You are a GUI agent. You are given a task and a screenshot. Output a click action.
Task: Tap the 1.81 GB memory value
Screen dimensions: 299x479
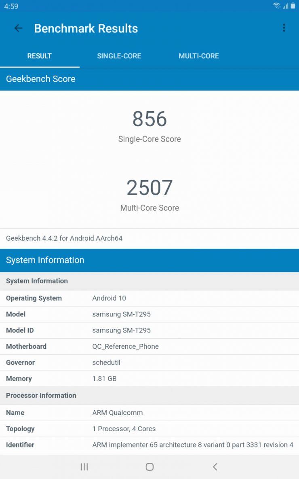104,379
